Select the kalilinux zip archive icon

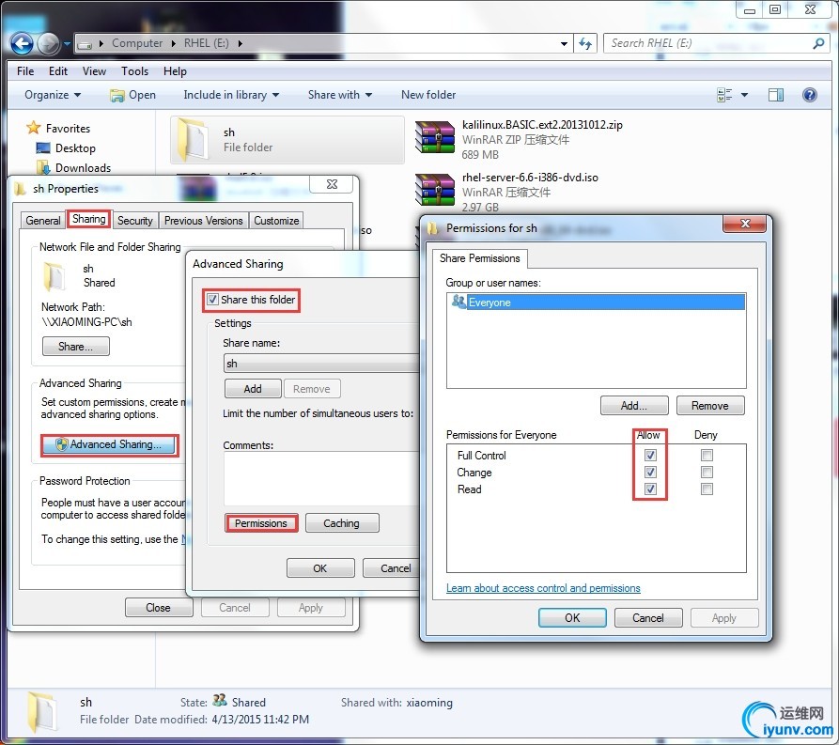[435, 137]
